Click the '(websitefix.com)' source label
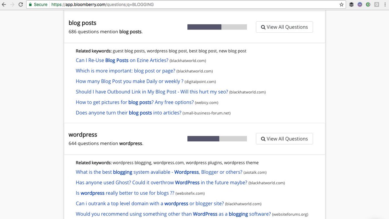 pyautogui.click(x=190, y=193)
